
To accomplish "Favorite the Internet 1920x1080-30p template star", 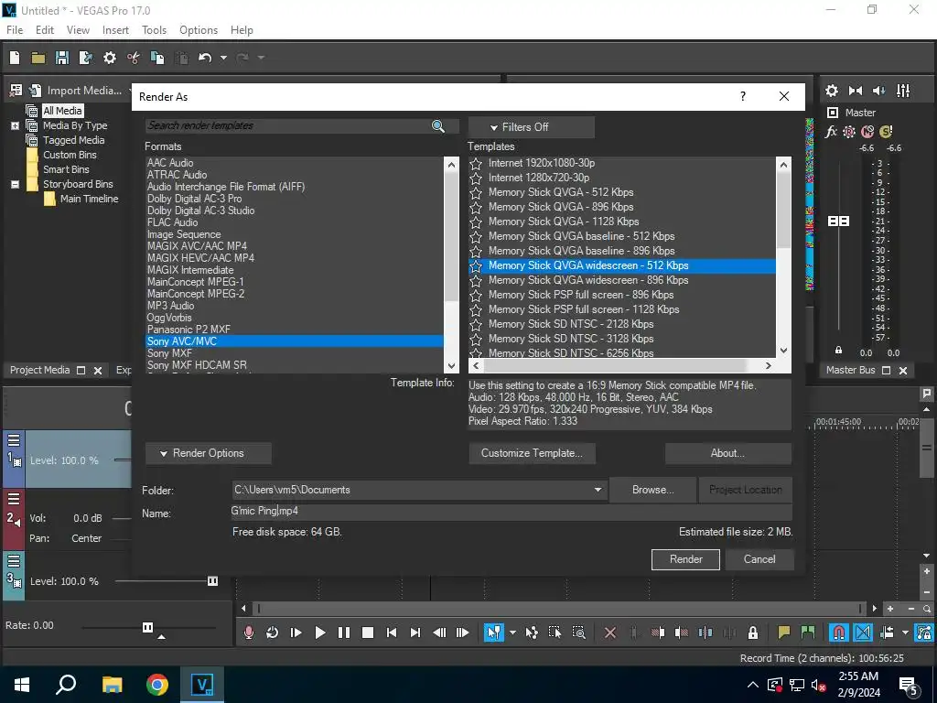I will [476, 164].
